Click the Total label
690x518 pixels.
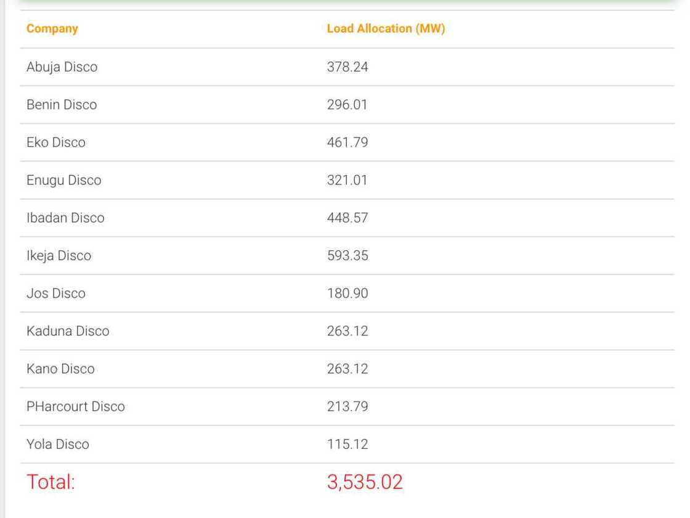click(x=51, y=482)
